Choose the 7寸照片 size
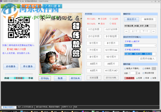 94,50
